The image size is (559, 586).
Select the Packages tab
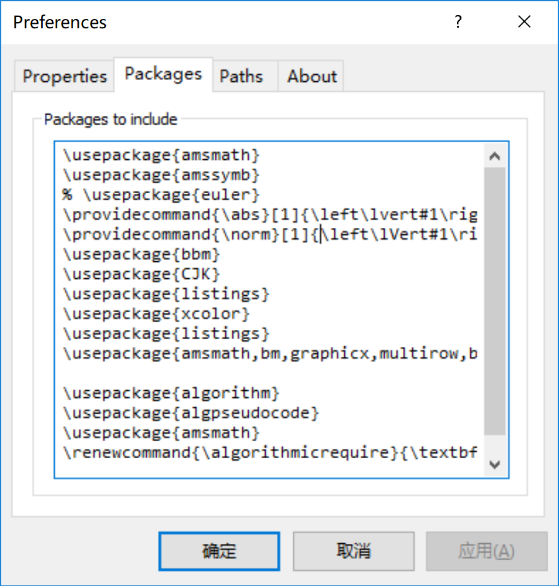[163, 74]
